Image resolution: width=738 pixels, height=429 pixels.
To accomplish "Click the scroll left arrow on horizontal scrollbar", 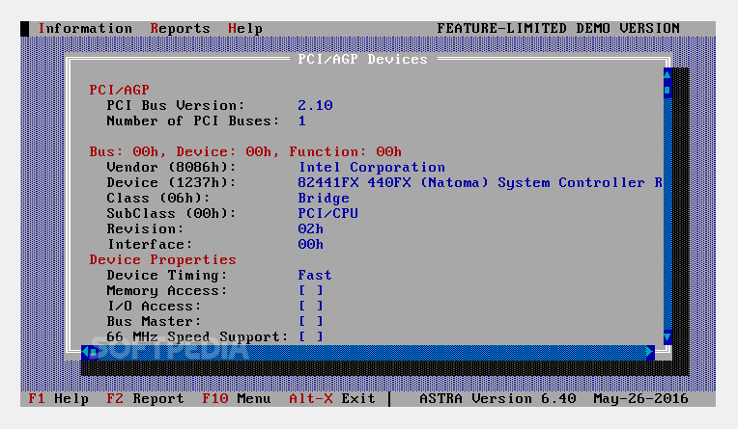I will pyautogui.click(x=85, y=352).
